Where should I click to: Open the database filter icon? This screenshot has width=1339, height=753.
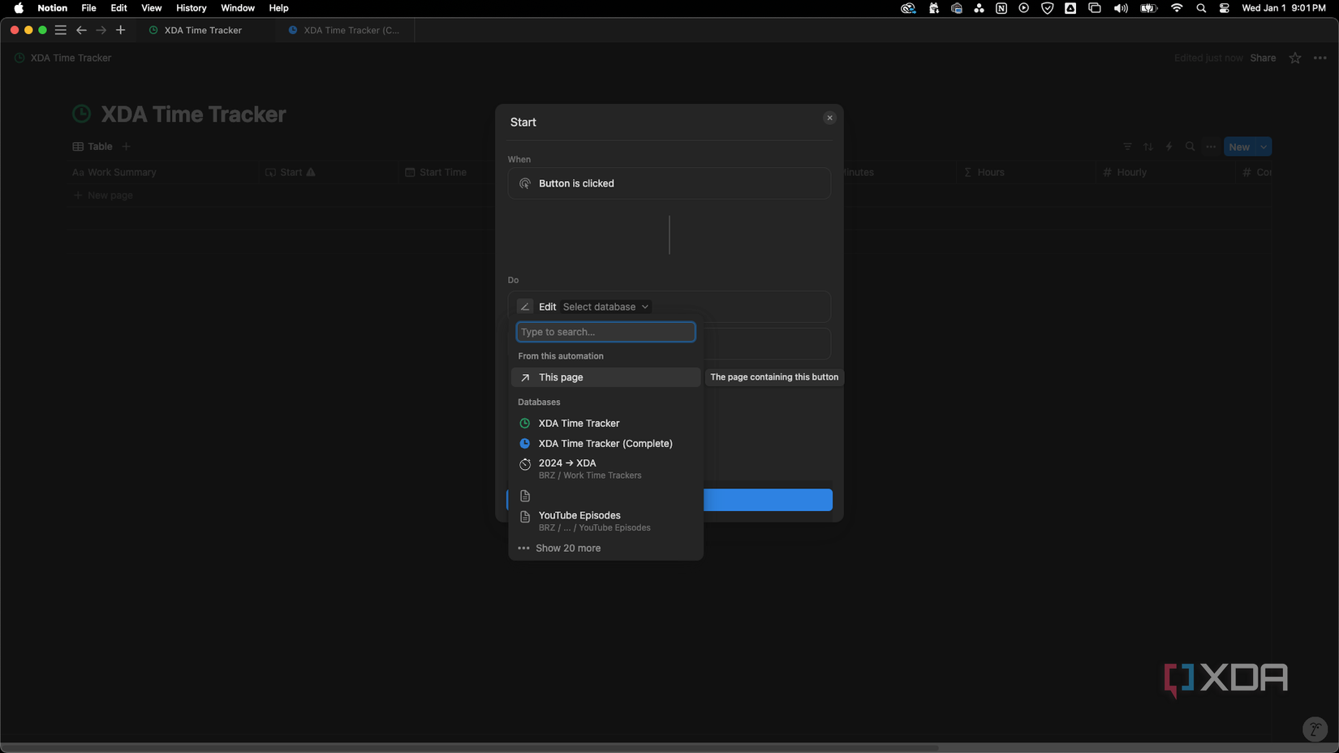(1127, 147)
